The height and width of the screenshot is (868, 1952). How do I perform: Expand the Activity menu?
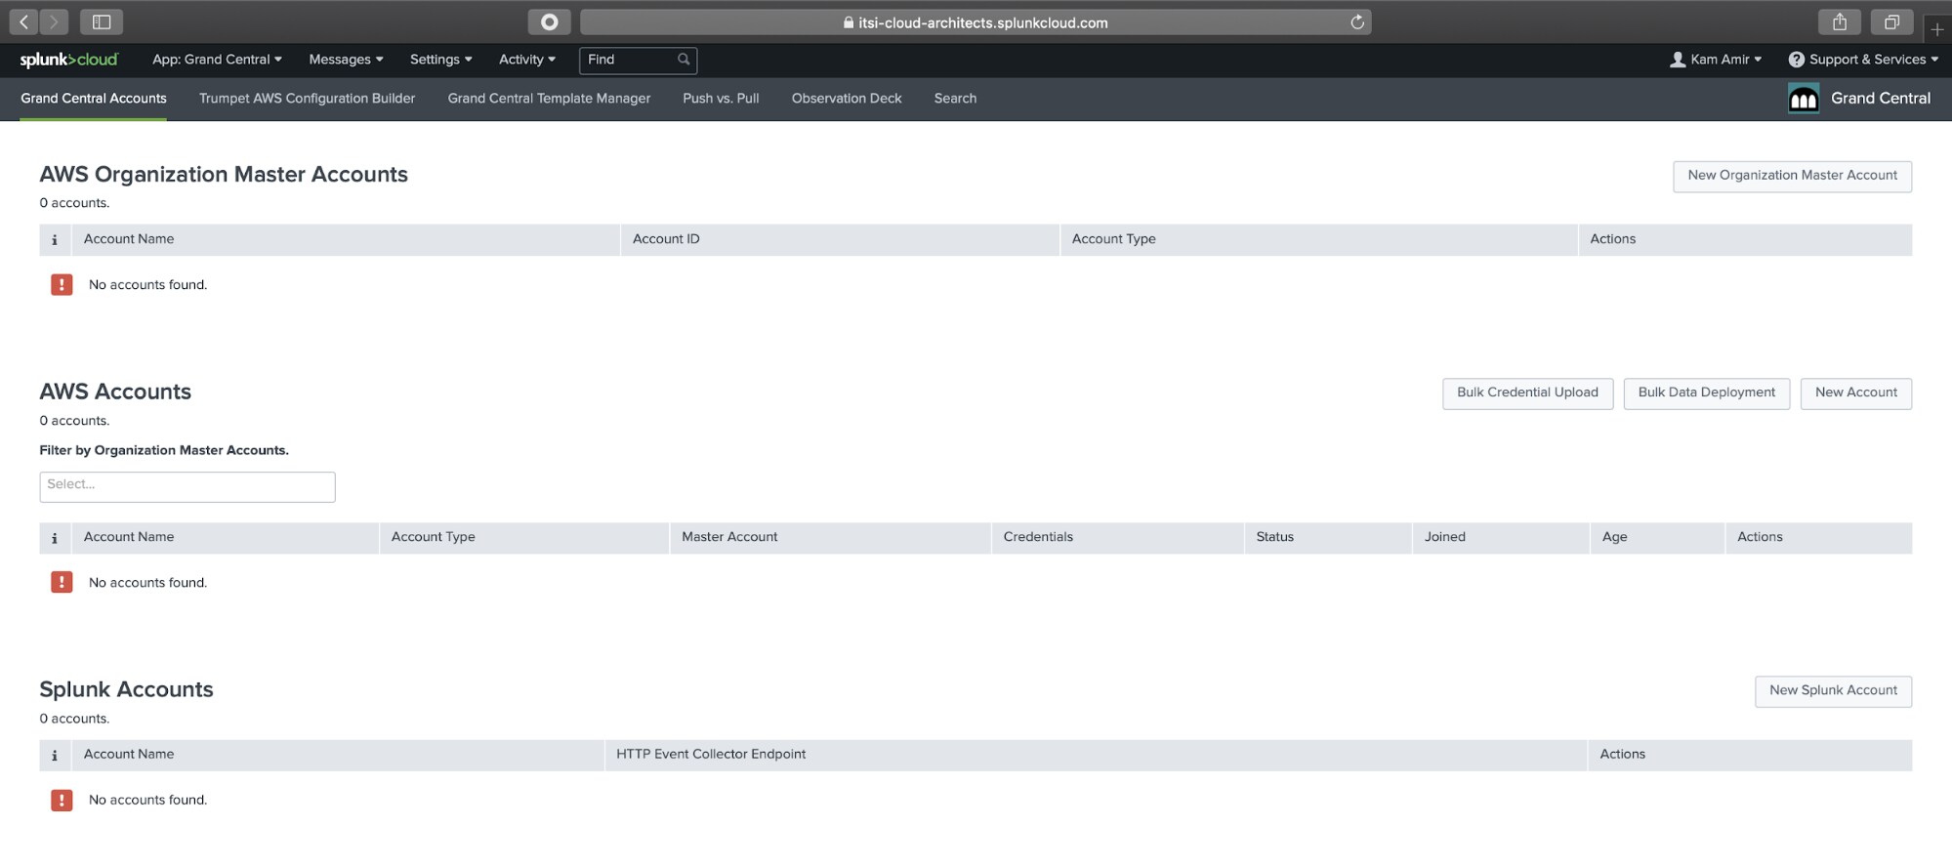point(526,60)
